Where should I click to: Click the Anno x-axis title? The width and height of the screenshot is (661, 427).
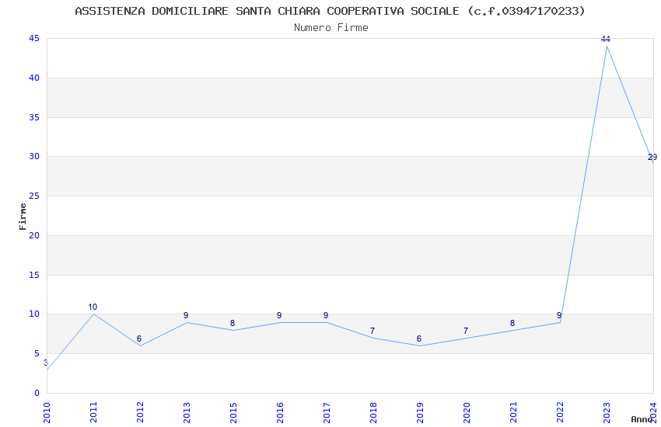point(642,419)
